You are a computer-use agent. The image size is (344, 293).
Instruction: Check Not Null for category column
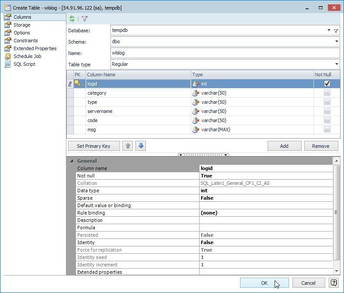click(x=327, y=93)
